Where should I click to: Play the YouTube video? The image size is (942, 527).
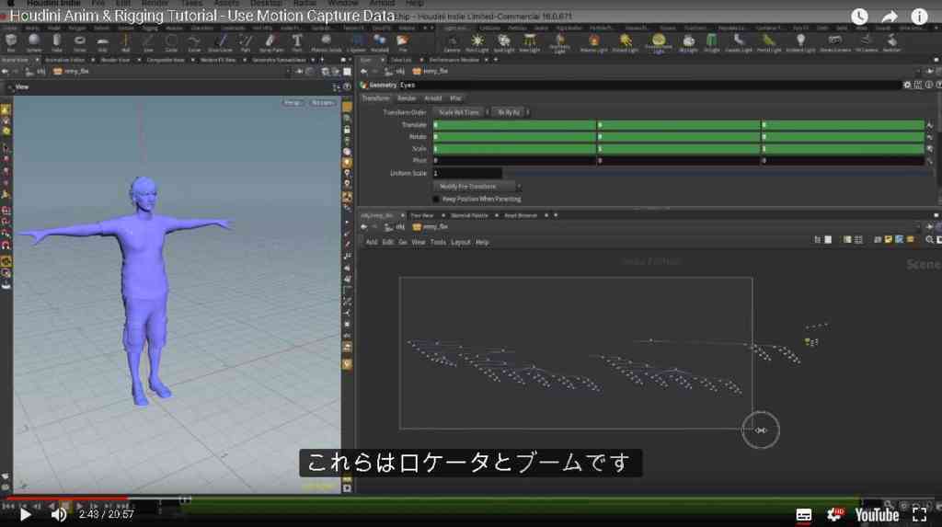click(25, 514)
